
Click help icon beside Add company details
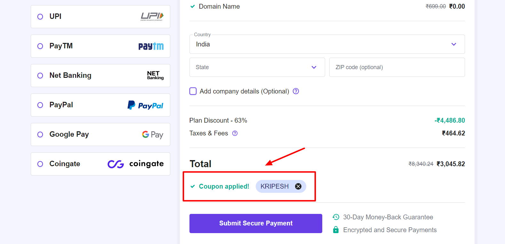point(296,91)
